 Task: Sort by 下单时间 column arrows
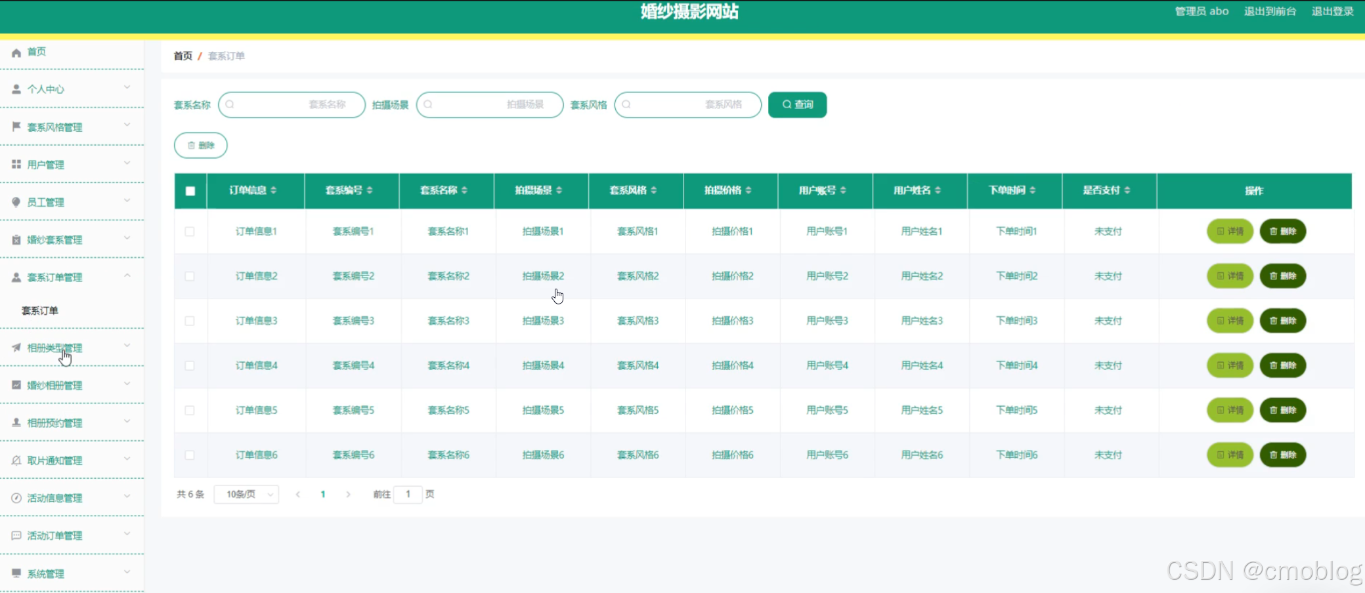(x=1033, y=190)
